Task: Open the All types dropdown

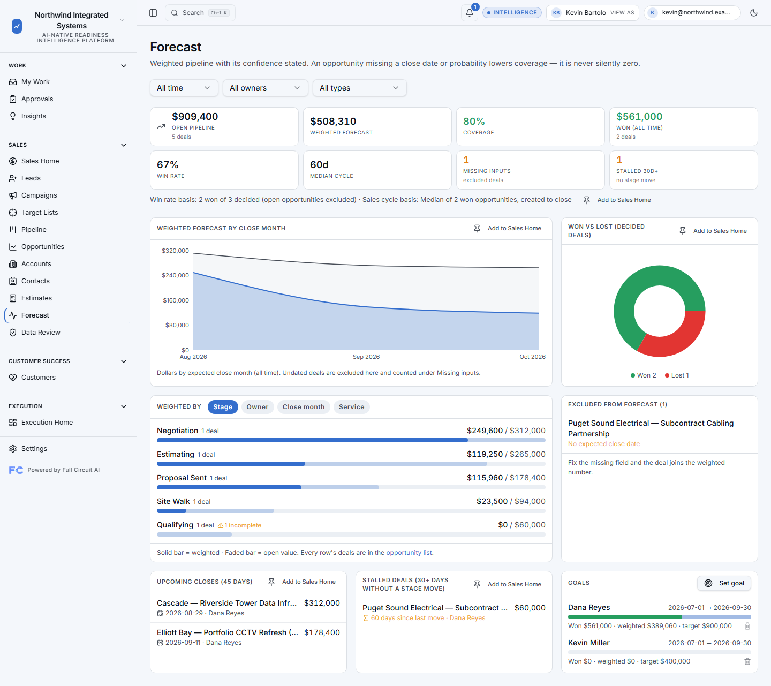Action: [x=360, y=88]
